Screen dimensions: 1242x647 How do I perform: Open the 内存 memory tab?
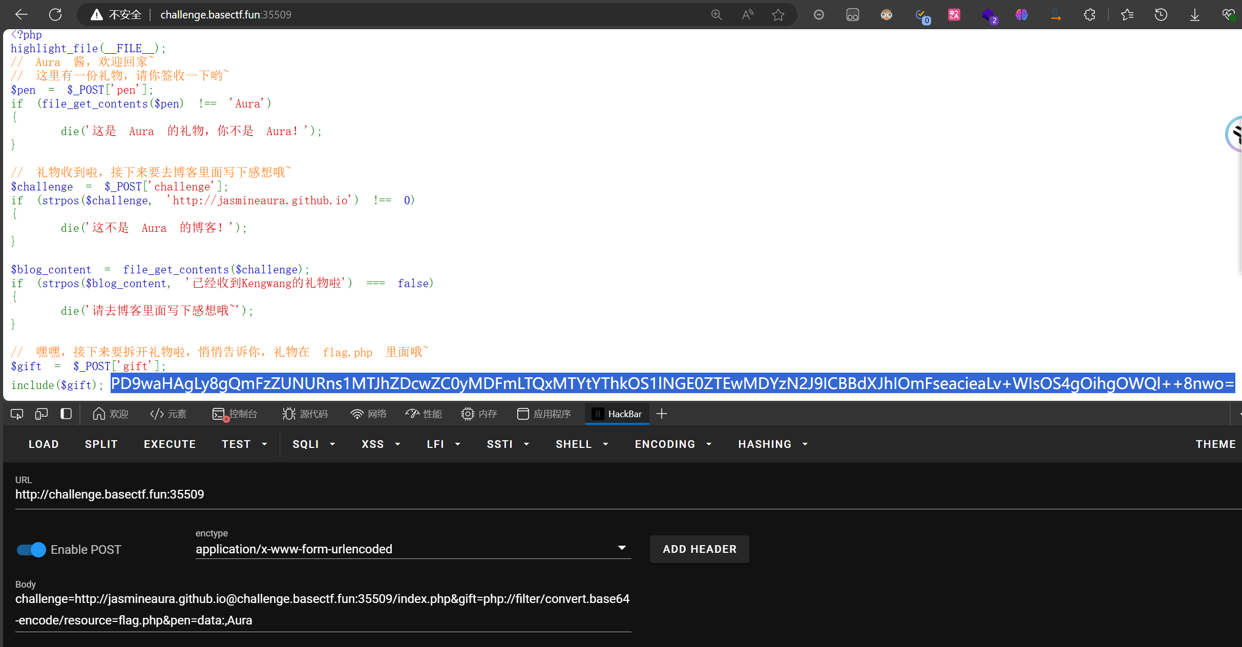click(479, 414)
